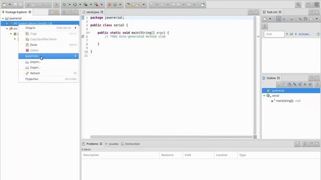Select the Java perspective icon
This screenshot has width=321, height=180.
tap(316, 4)
